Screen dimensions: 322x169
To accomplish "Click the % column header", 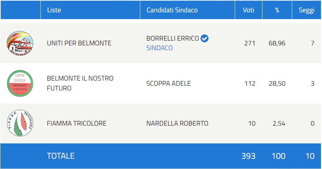I will [277, 10].
